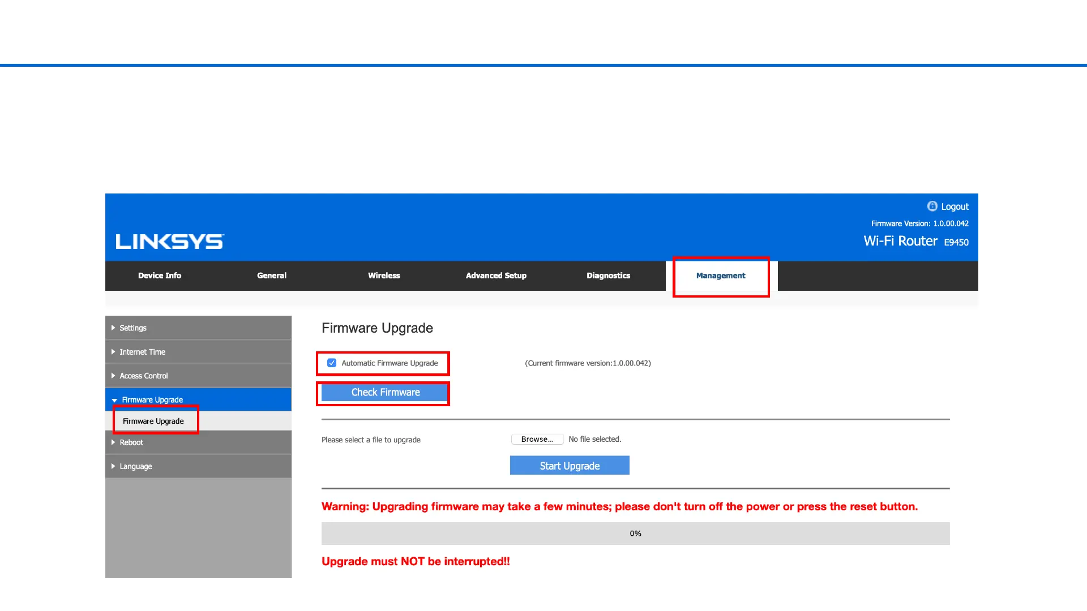1087x611 pixels.
Task: Expand the Reboot sidebar section
Action: [x=131, y=442]
